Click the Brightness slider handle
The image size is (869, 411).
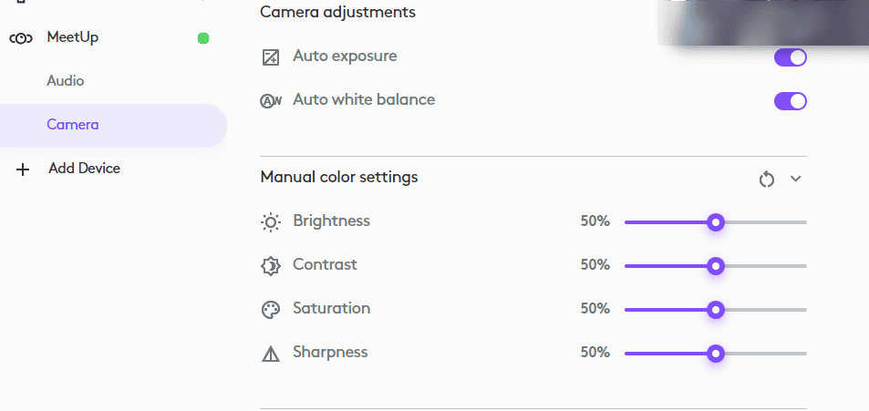click(716, 222)
